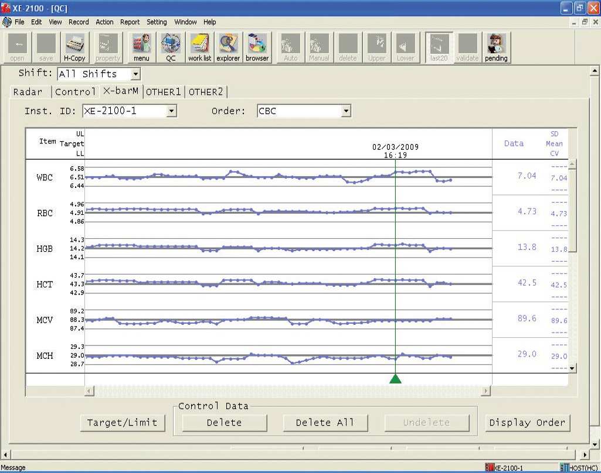Open the Report menu

point(130,22)
